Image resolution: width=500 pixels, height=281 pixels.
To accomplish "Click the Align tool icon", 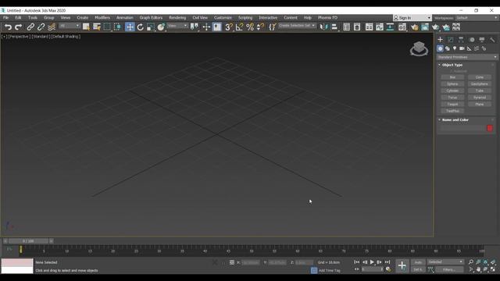I will [x=334, y=27].
